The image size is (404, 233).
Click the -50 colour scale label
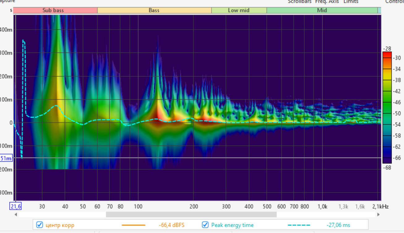(x=397, y=113)
